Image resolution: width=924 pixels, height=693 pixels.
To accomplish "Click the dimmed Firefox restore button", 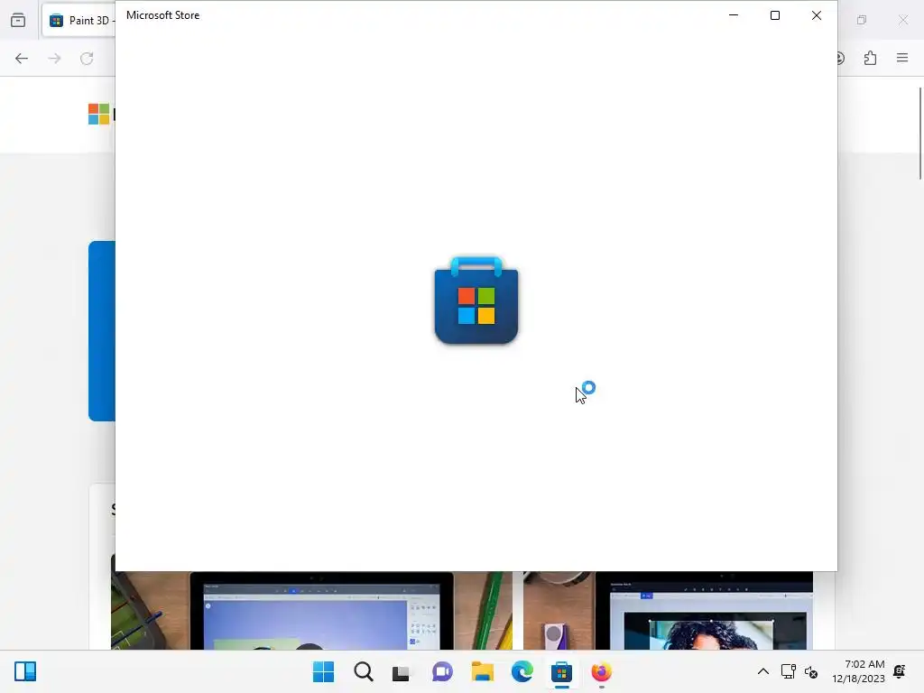I will pyautogui.click(x=862, y=20).
